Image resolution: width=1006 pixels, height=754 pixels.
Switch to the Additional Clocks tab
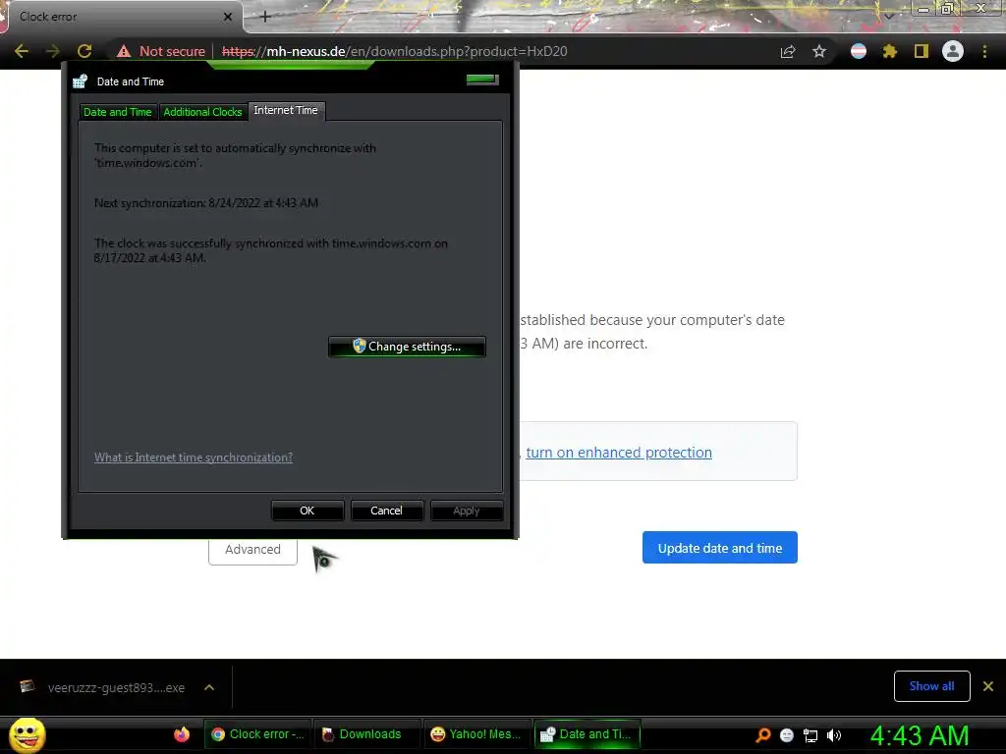point(202,112)
